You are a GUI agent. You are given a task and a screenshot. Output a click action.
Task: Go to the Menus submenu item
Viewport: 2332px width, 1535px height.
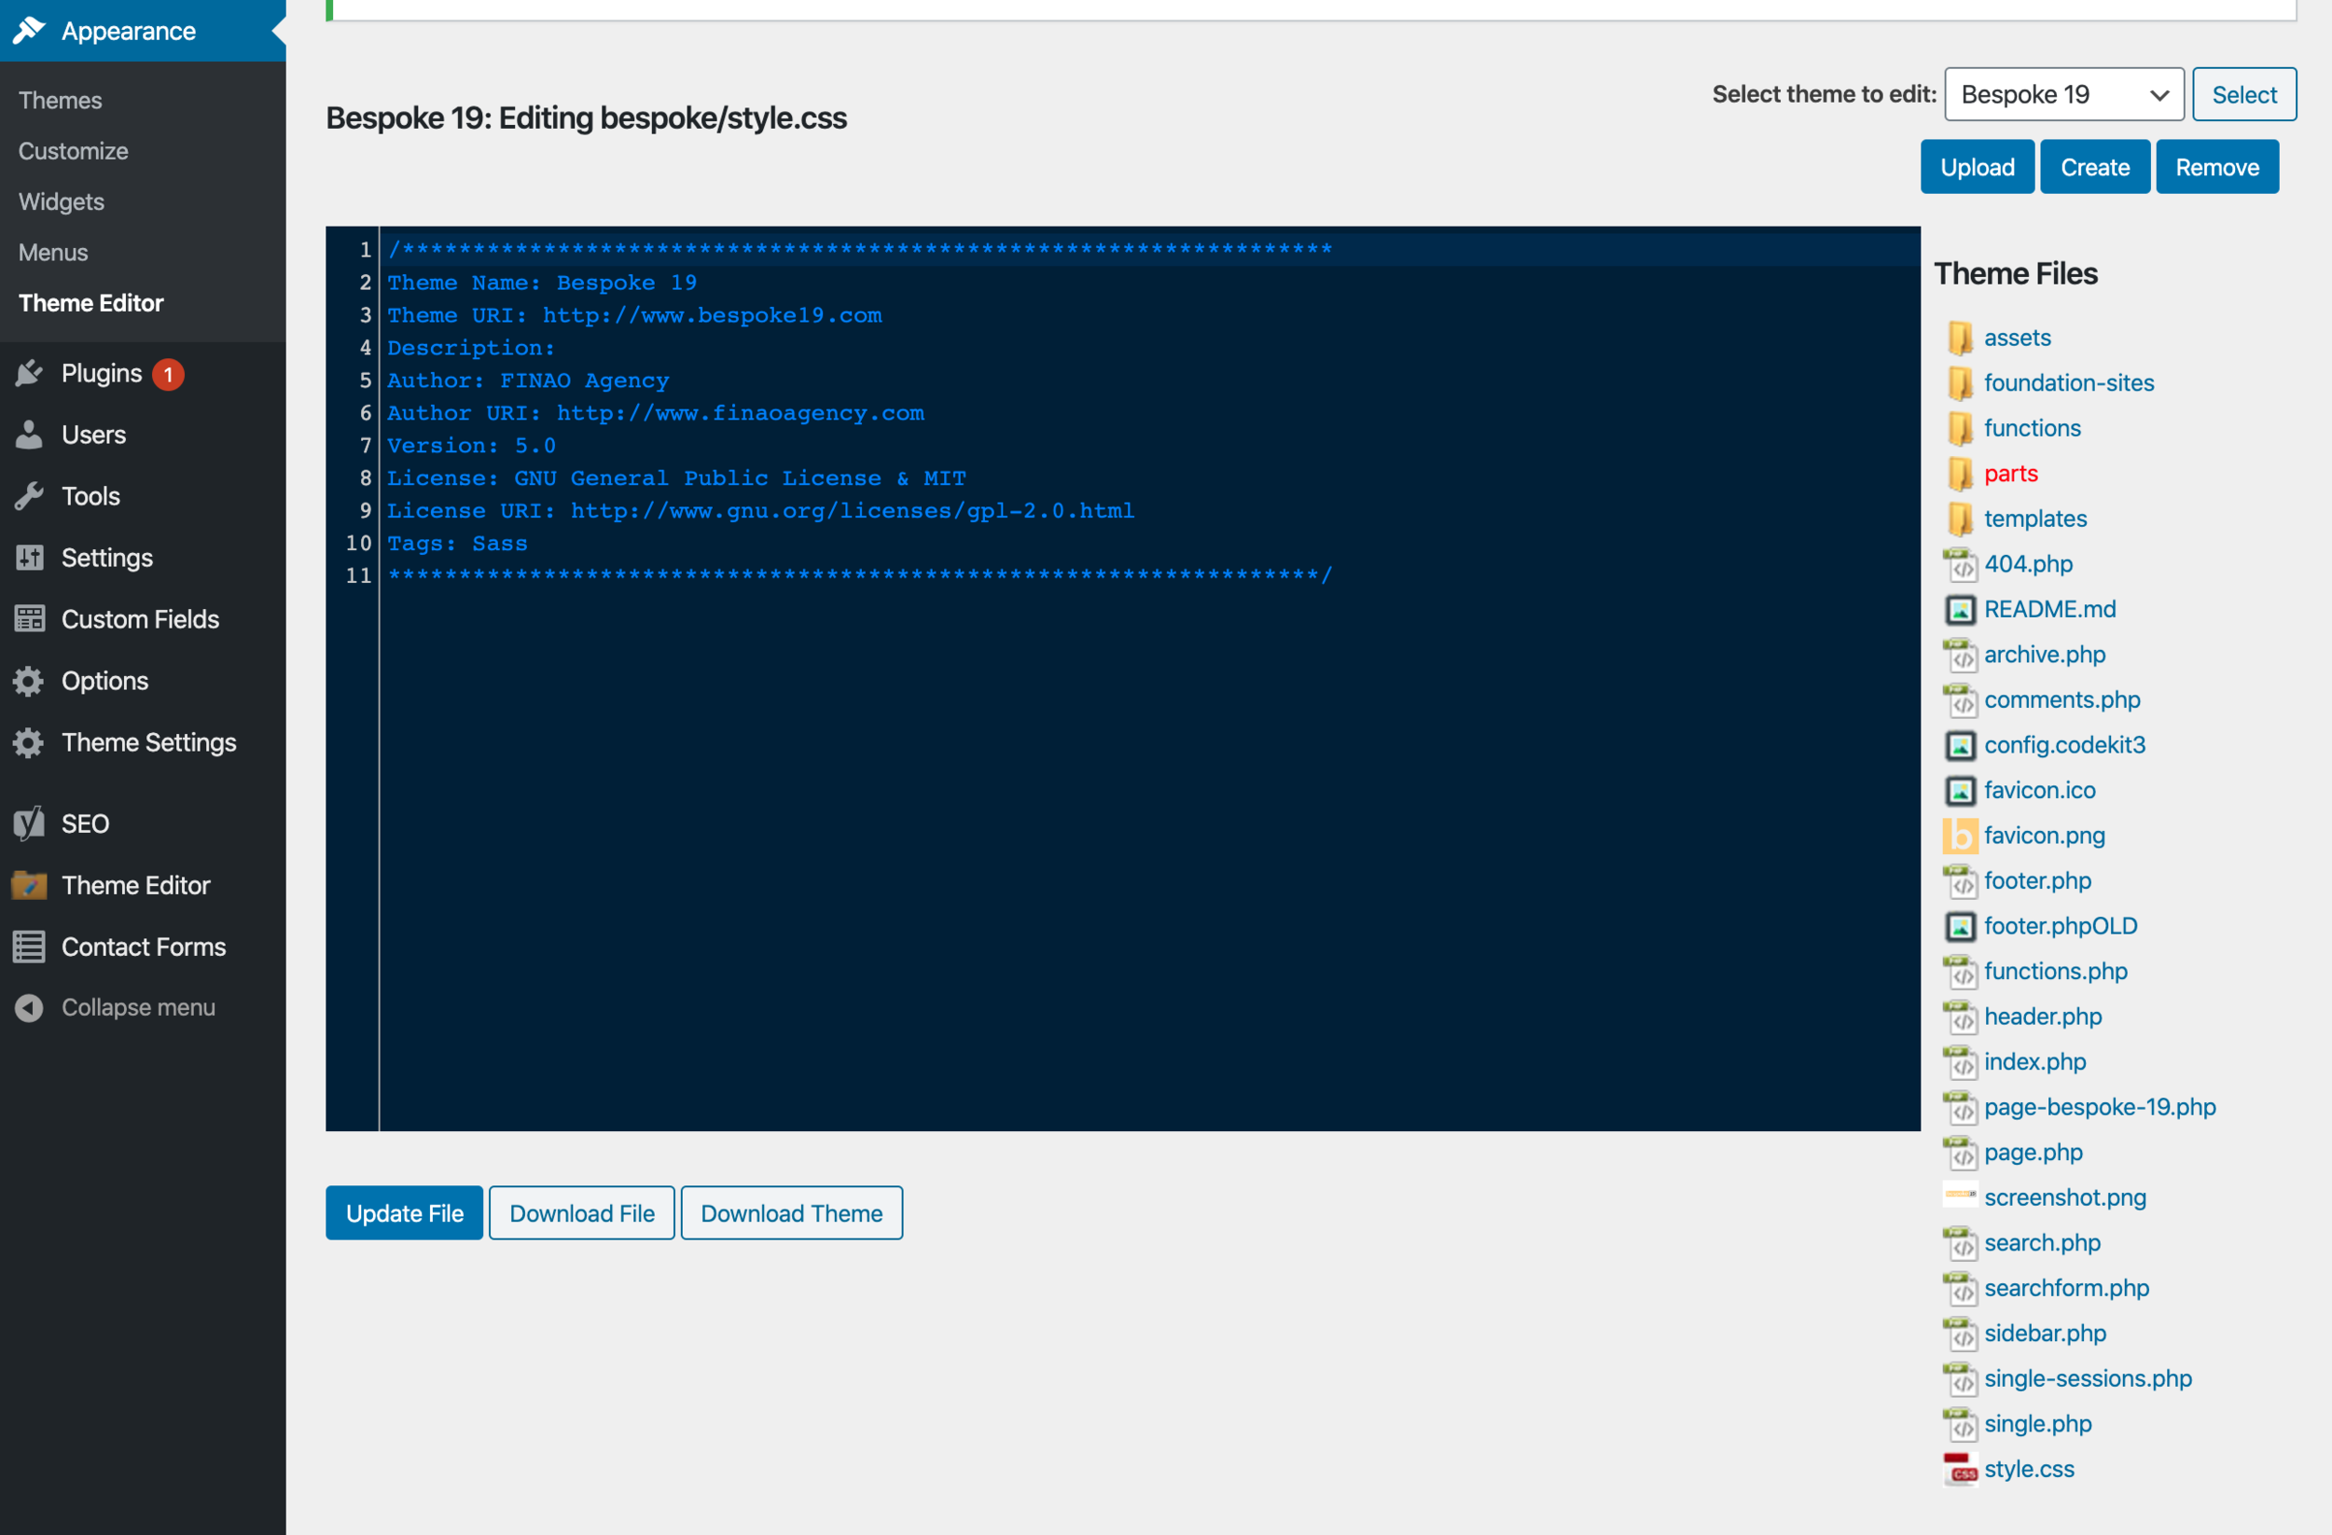point(53,253)
